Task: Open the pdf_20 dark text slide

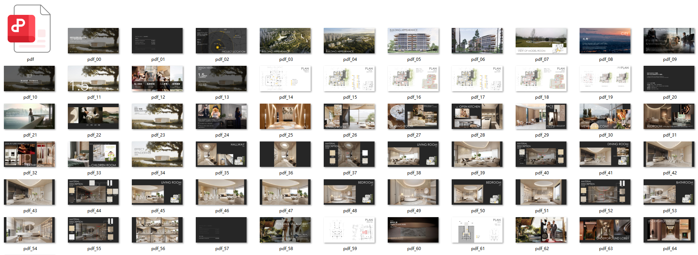Action: pos(669,79)
